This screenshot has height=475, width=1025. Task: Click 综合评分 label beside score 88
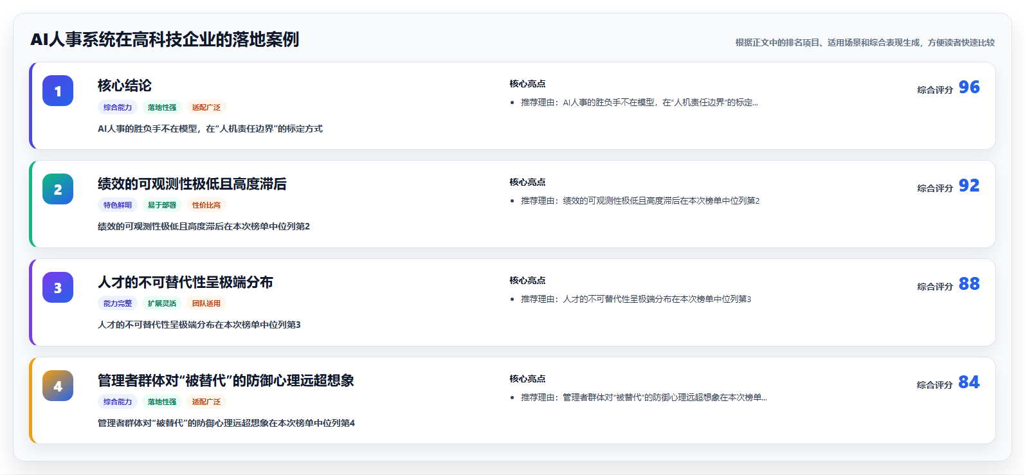(x=935, y=287)
